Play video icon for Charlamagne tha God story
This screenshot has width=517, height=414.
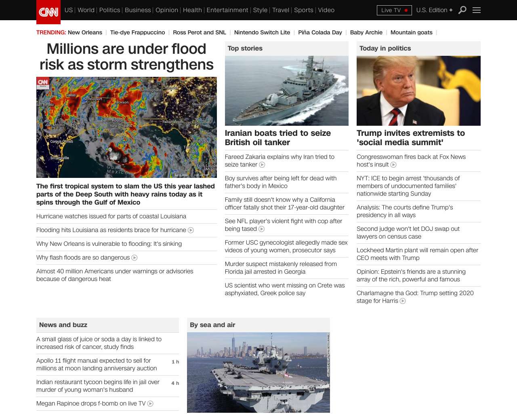click(x=403, y=301)
